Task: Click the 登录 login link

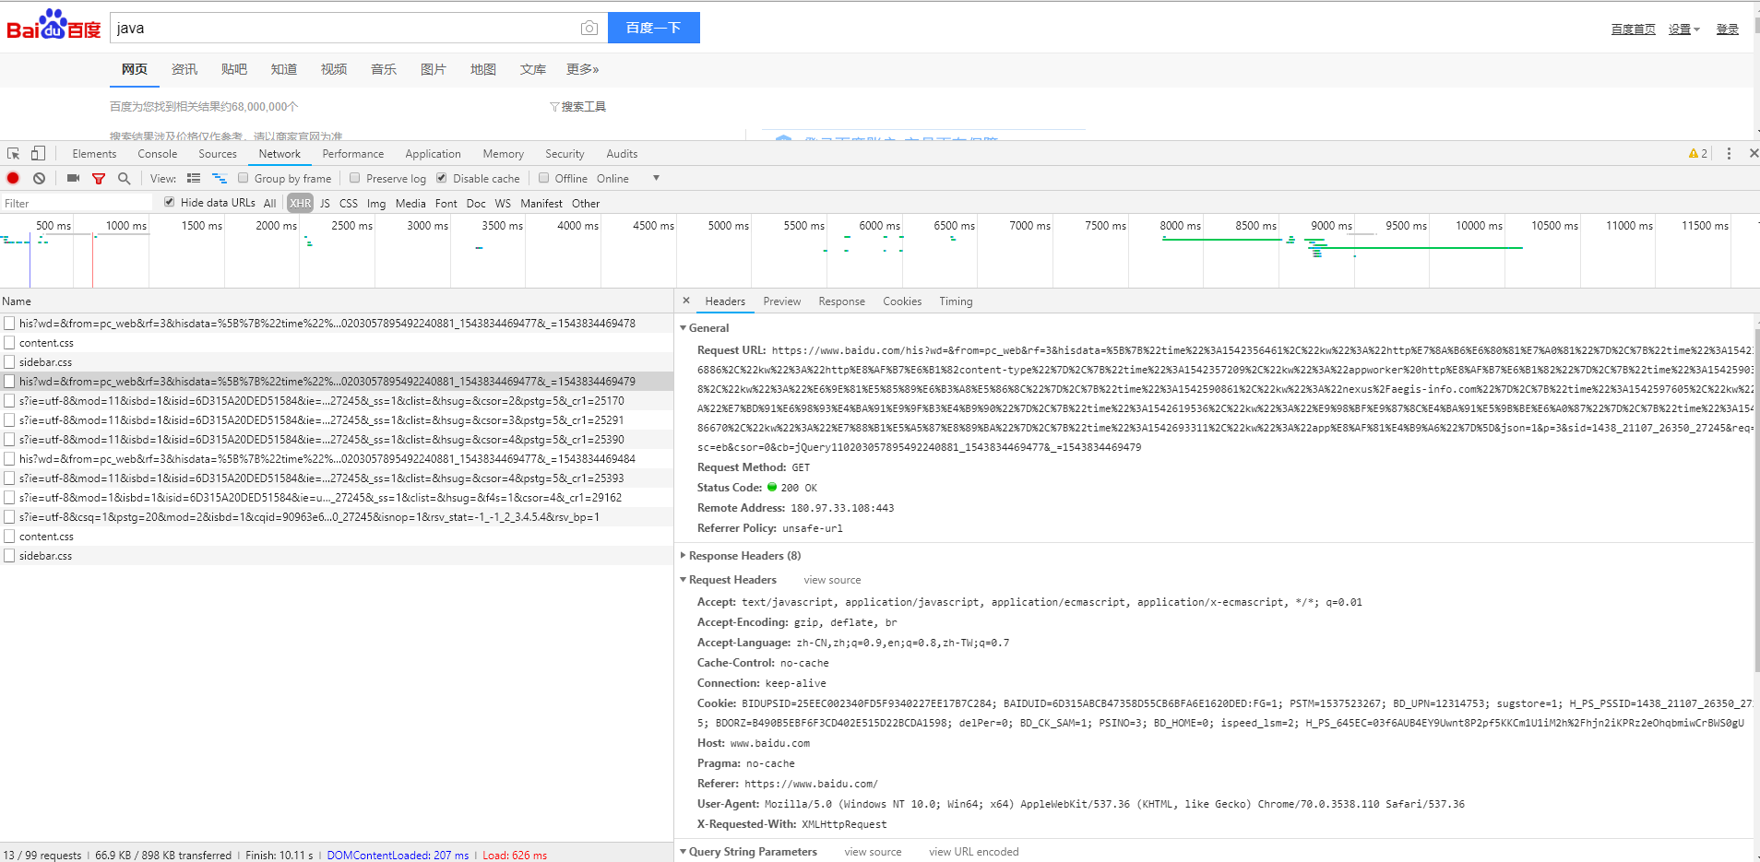Action: point(1728,30)
